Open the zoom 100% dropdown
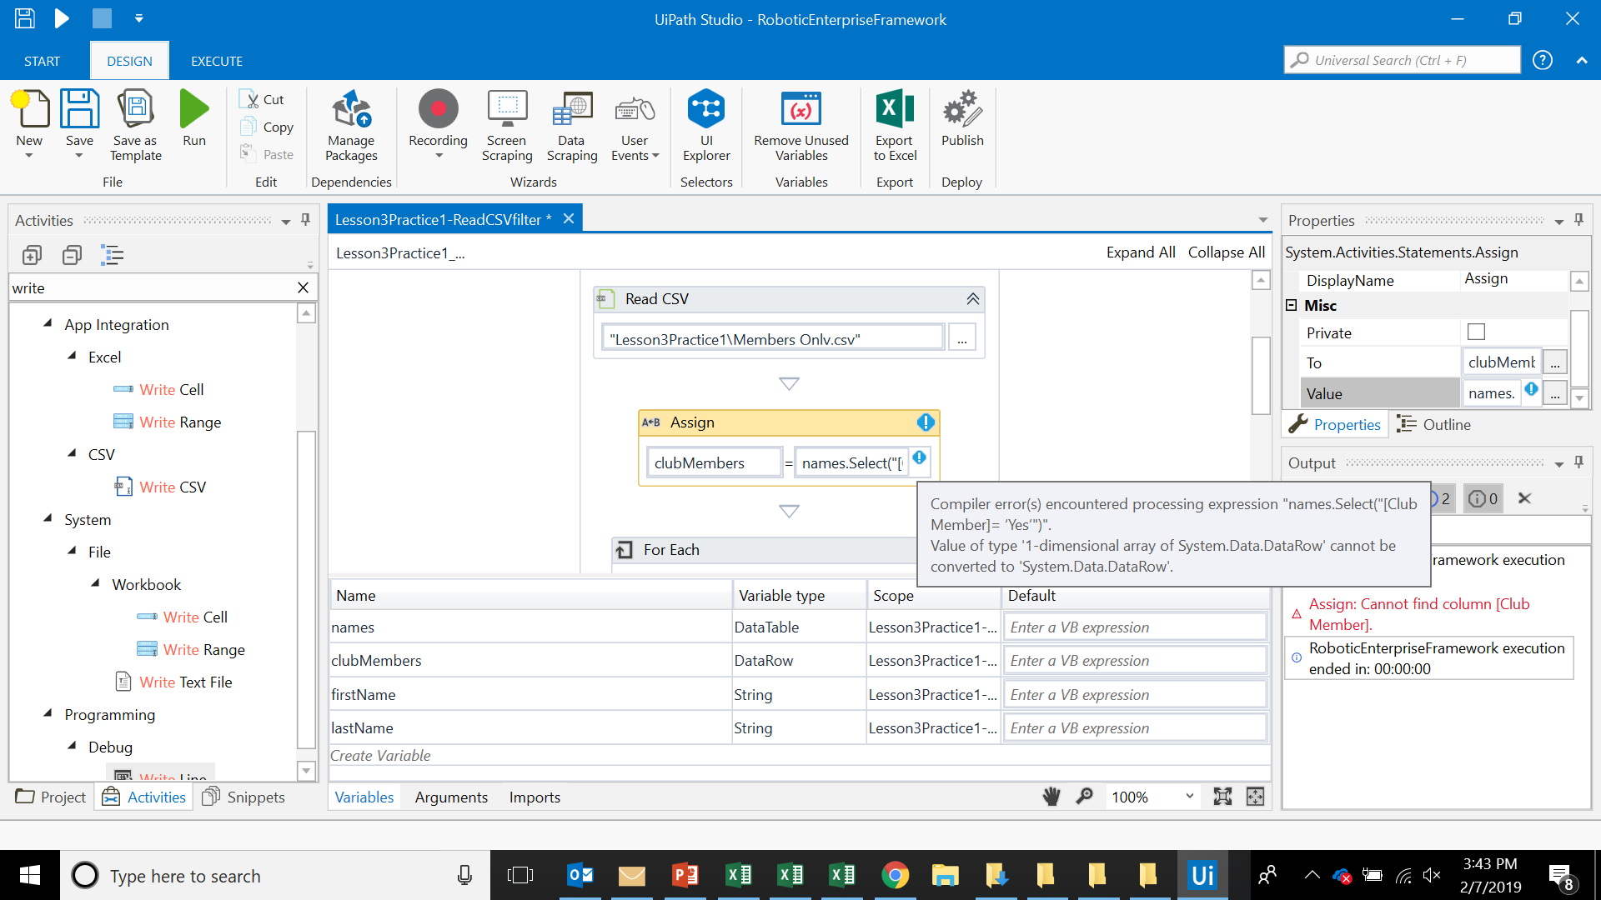 coord(1189,797)
